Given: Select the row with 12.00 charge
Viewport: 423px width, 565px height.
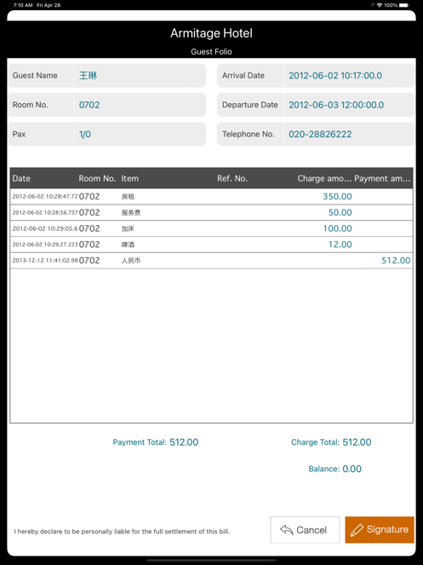Looking at the screenshot, I should (x=211, y=245).
